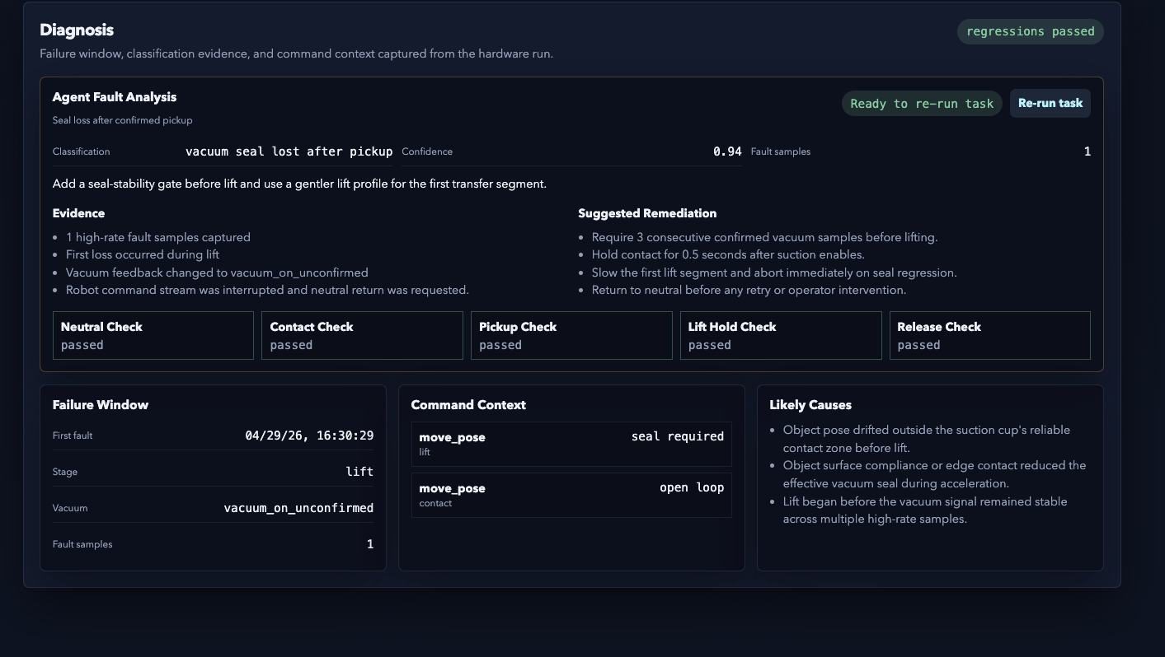Select the "Ready to re-run task" status badge
The width and height of the screenshot is (1165, 657).
click(922, 104)
